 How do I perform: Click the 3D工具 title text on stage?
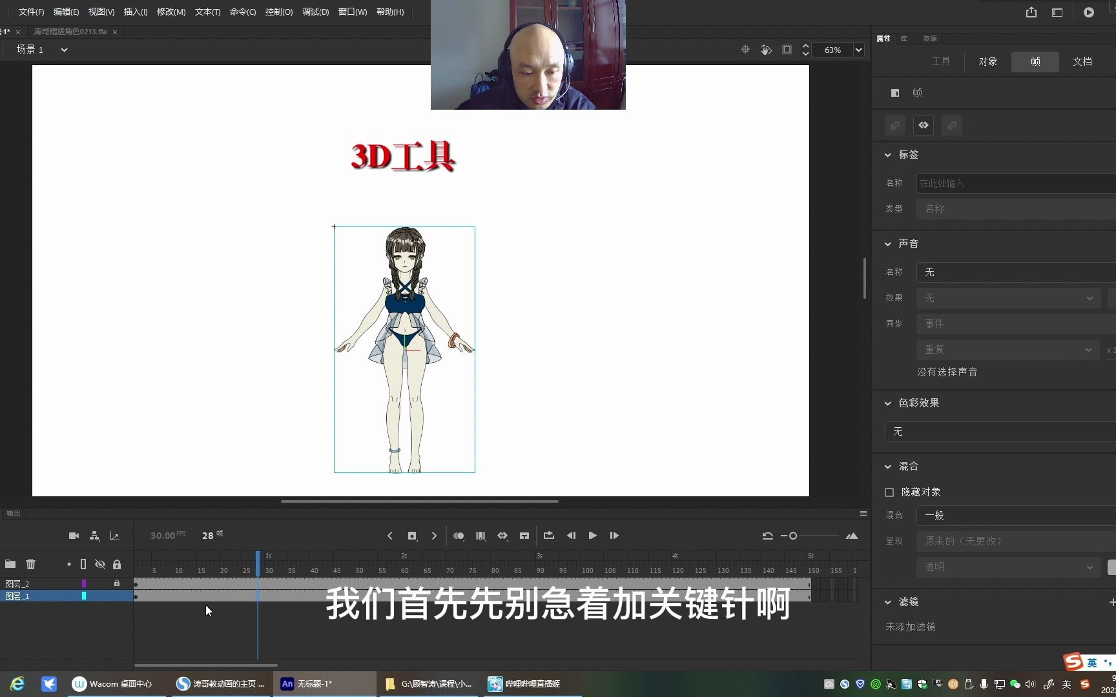click(404, 156)
